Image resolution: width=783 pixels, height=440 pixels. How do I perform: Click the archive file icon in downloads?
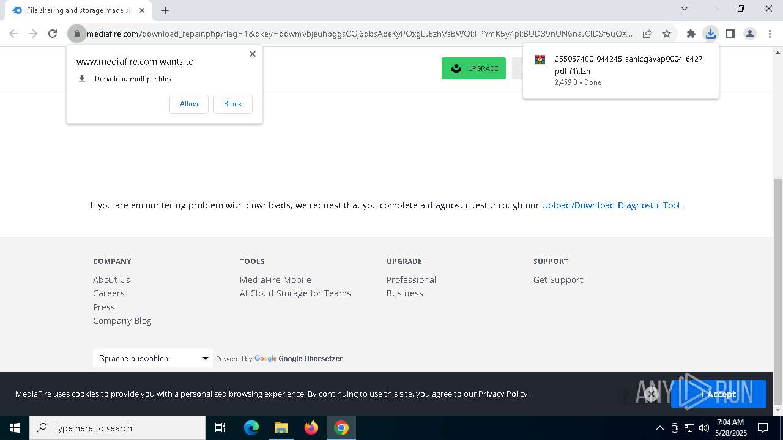pyautogui.click(x=540, y=59)
